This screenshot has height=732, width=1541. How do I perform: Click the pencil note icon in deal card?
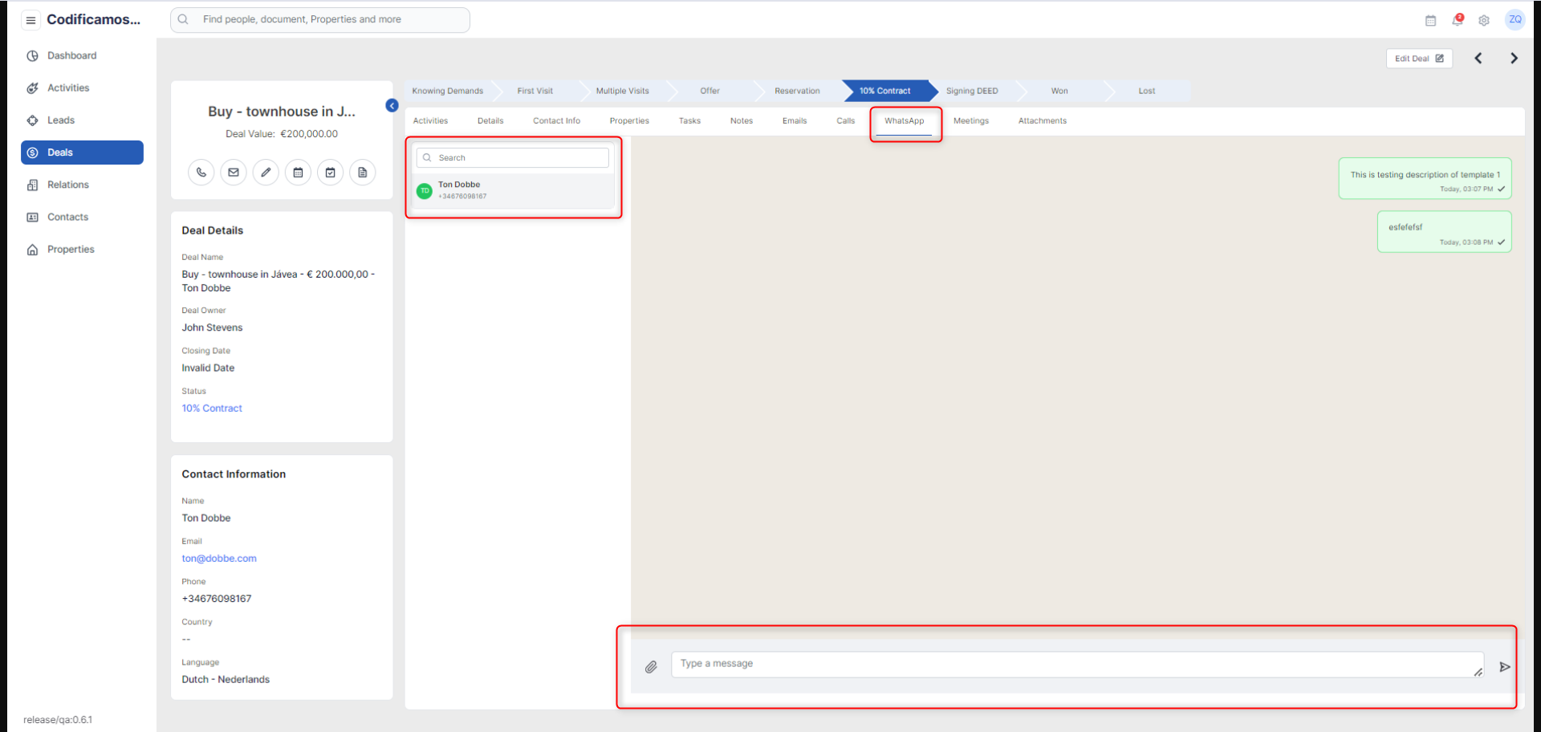coord(266,173)
